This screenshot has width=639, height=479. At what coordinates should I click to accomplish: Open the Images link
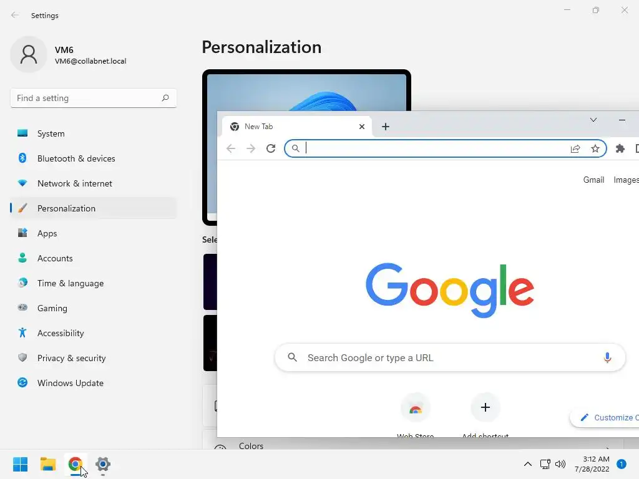point(627,180)
